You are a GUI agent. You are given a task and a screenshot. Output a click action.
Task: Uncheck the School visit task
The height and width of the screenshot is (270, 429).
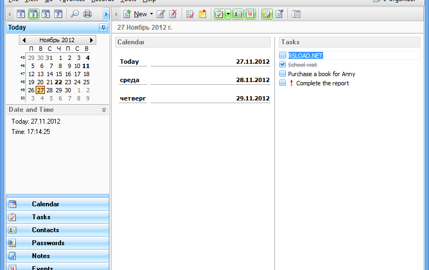tap(283, 65)
